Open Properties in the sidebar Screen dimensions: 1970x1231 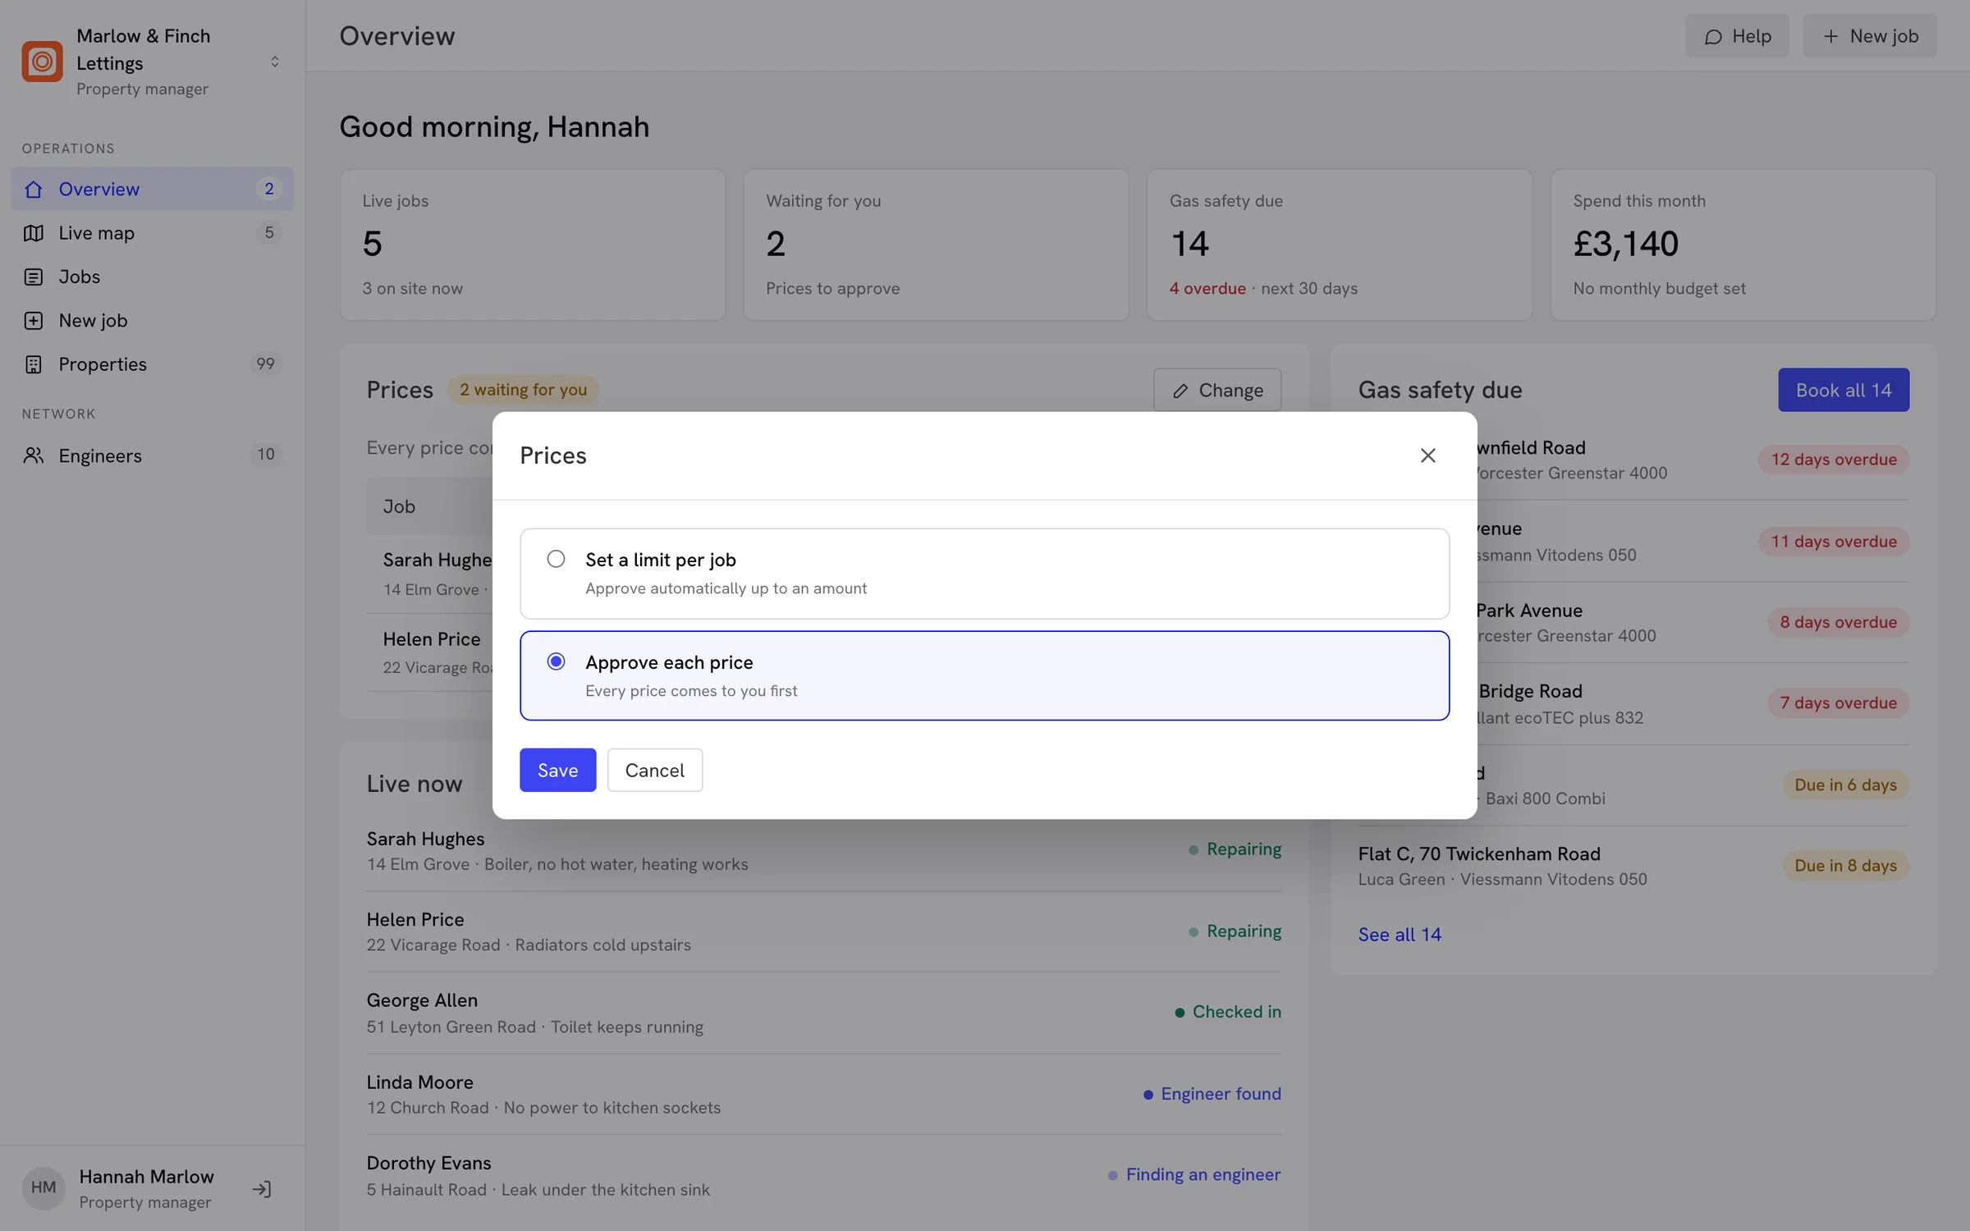[x=152, y=364]
